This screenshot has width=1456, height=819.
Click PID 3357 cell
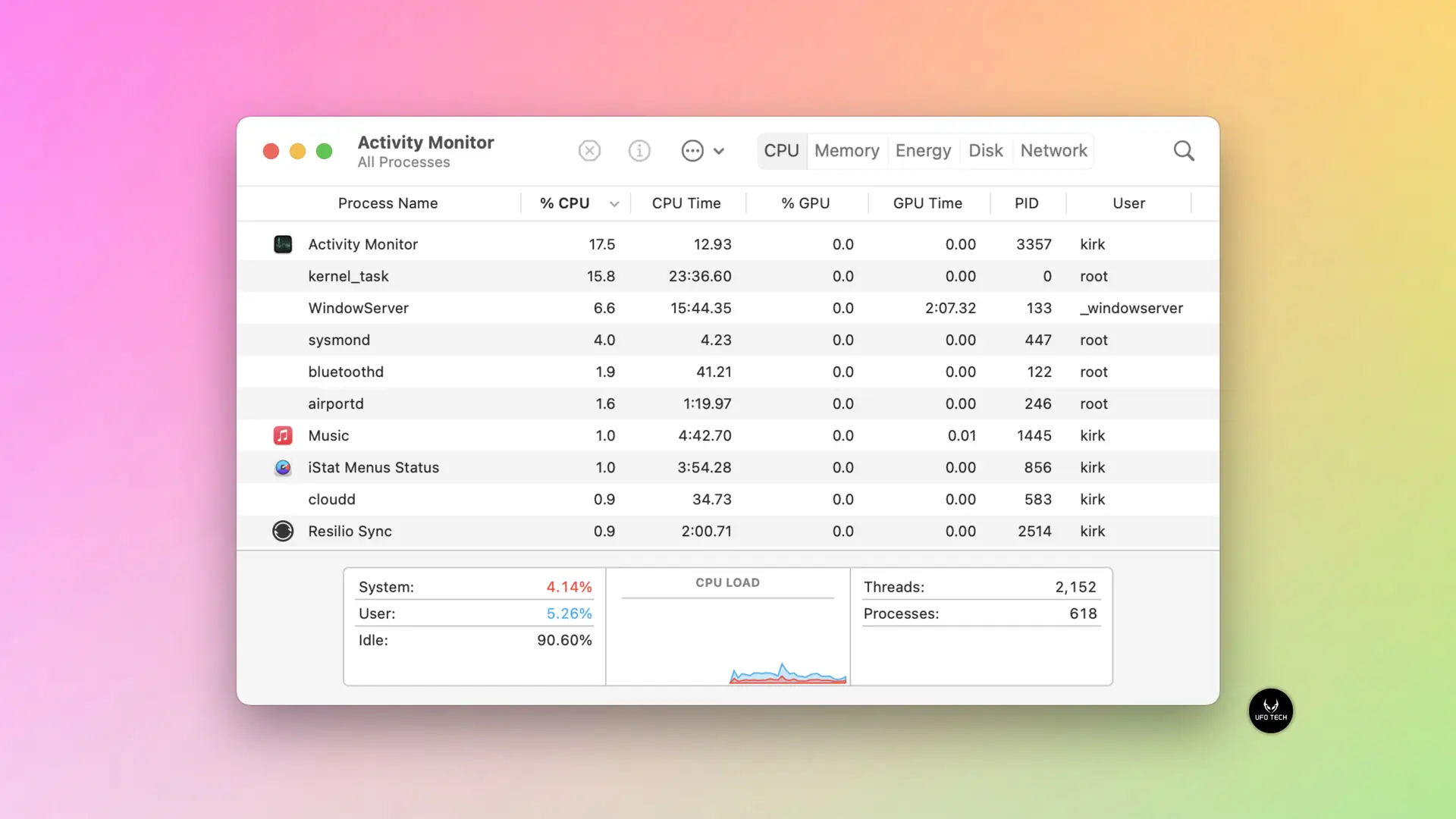point(1034,244)
